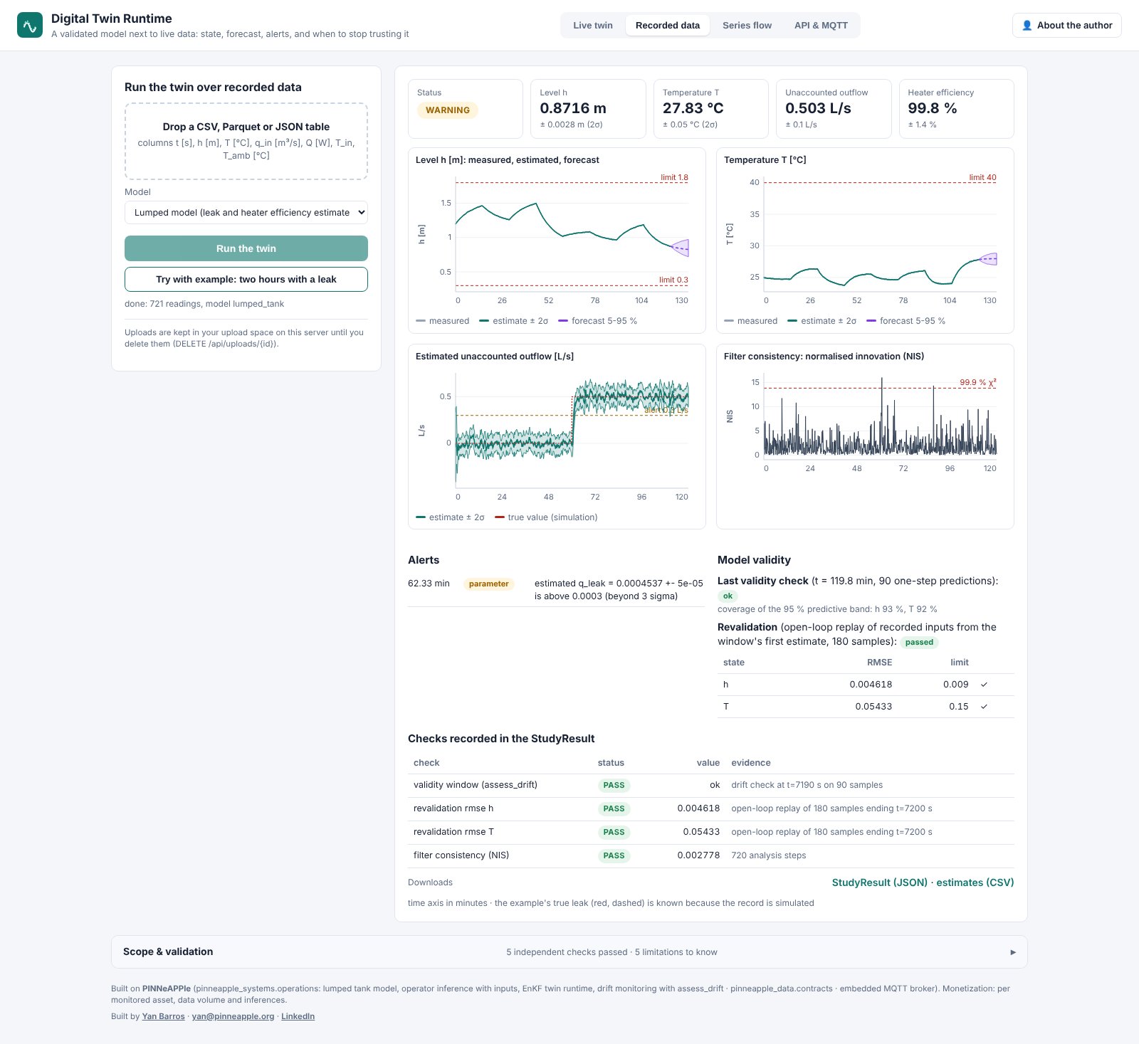Image resolution: width=1139 pixels, height=1044 pixels.
Task: Click the 0.004618 RMSE value for h
Action: click(871, 685)
